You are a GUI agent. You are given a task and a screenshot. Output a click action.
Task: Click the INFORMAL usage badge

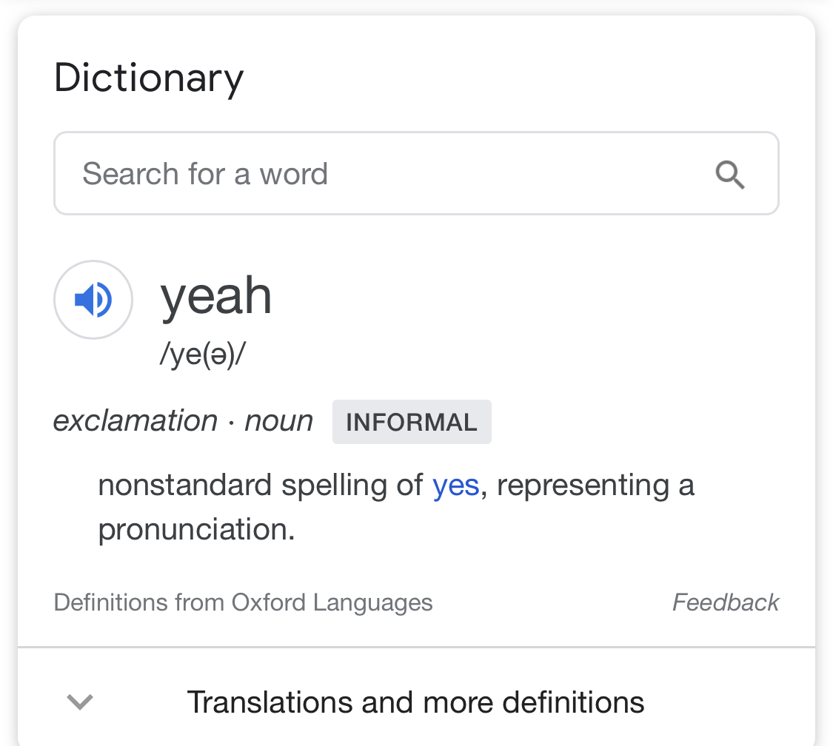(x=412, y=423)
